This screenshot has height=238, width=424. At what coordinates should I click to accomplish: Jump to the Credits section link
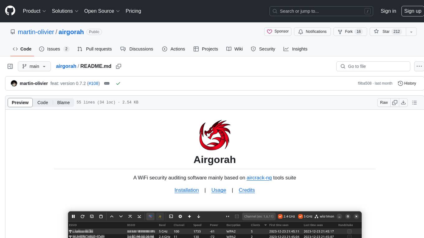247,190
